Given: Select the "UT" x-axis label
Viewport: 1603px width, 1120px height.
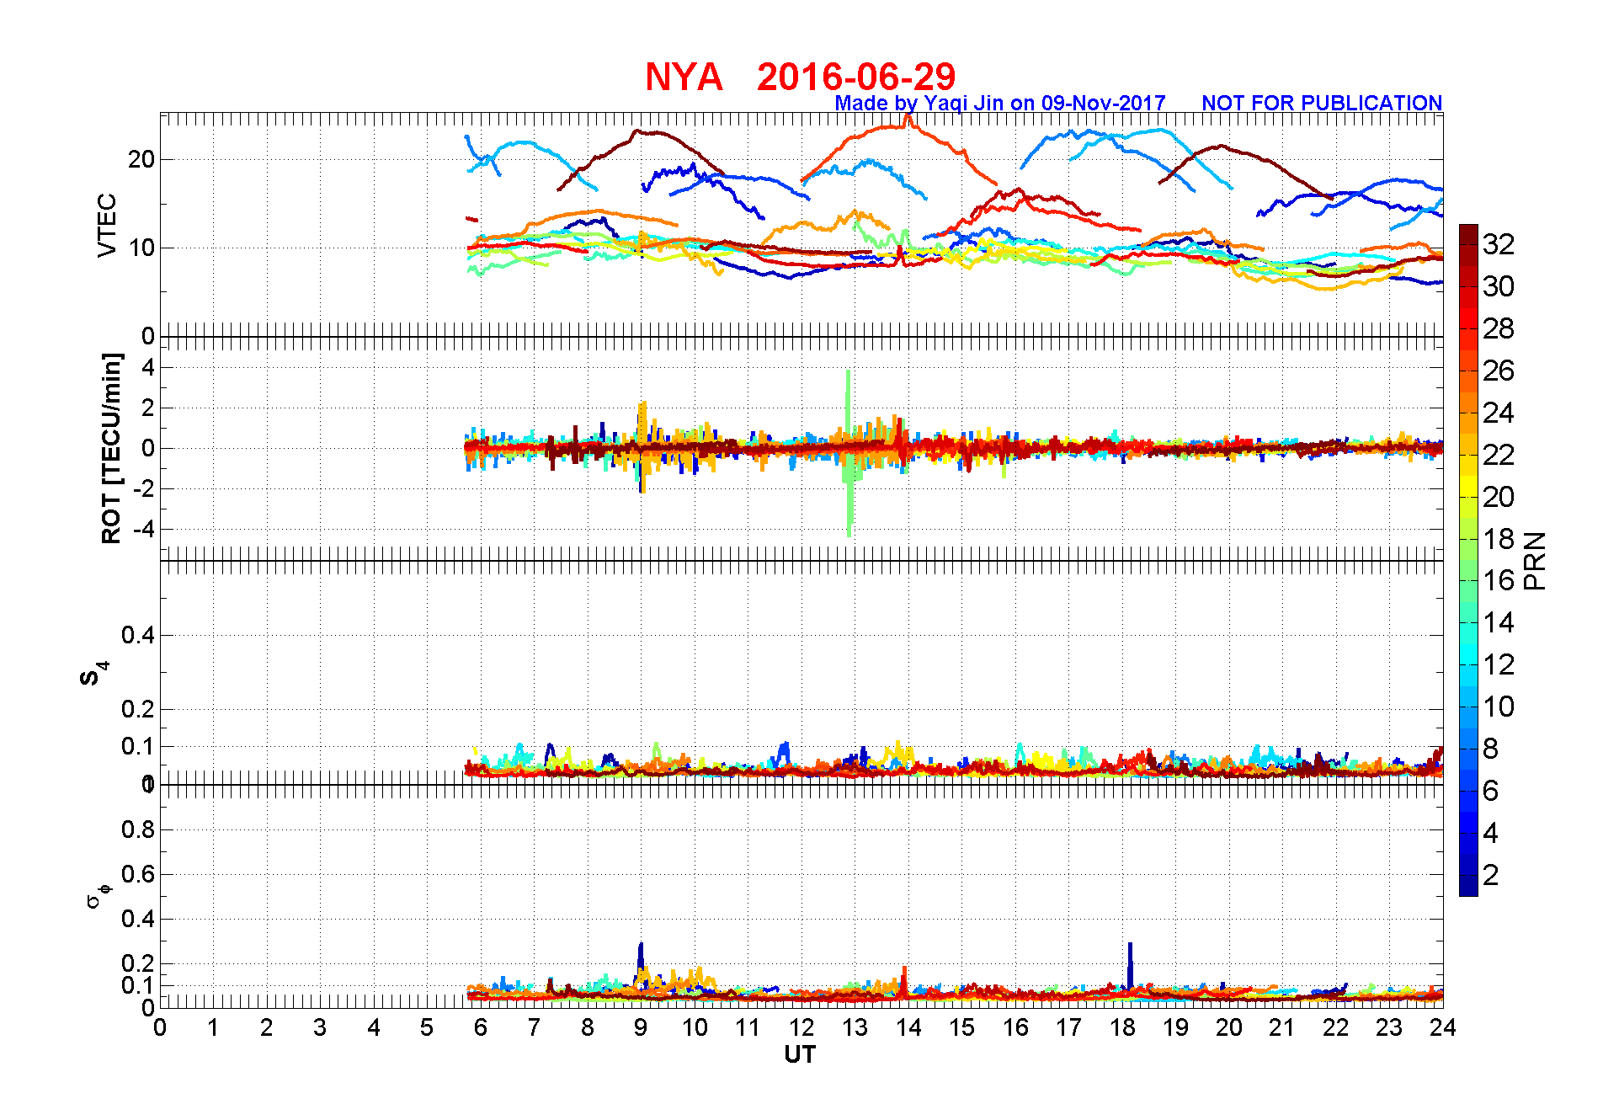Looking at the screenshot, I should pos(800,1054).
